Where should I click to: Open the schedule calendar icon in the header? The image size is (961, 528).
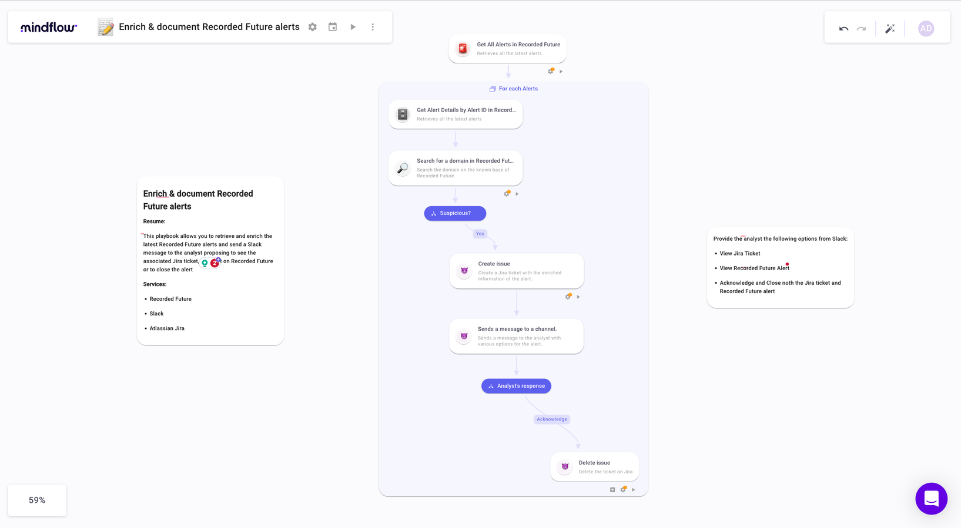[x=333, y=27]
